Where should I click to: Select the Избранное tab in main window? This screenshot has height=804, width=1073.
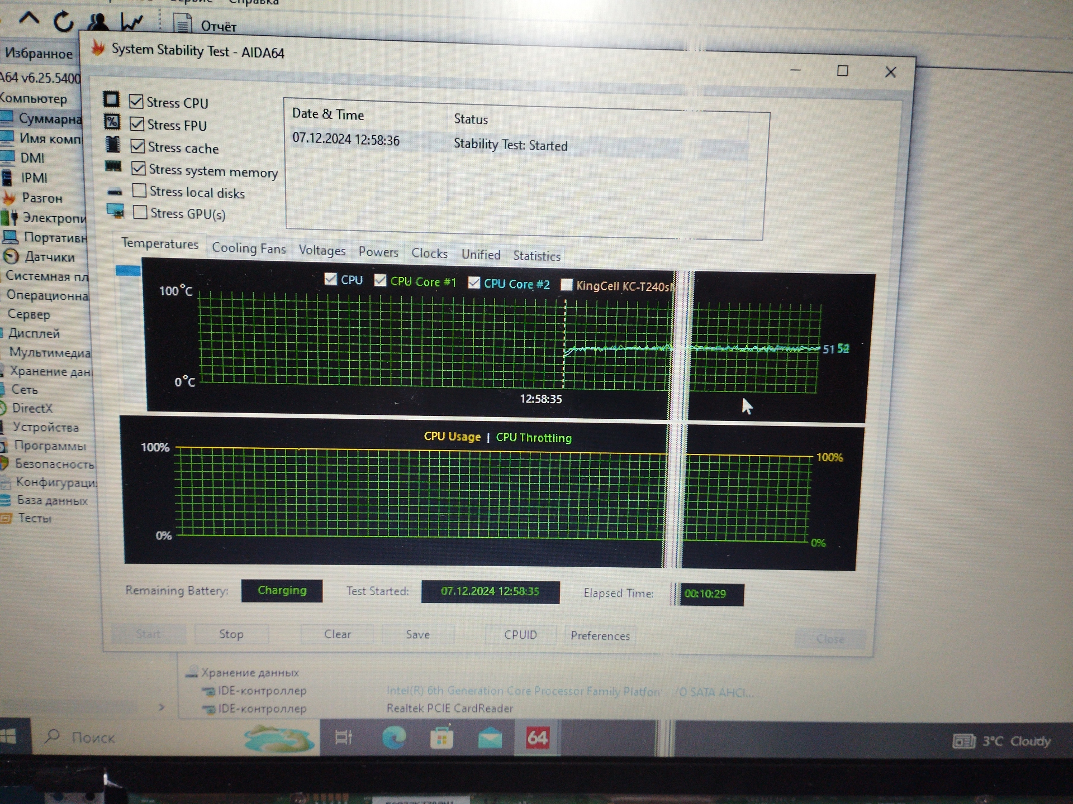click(39, 53)
